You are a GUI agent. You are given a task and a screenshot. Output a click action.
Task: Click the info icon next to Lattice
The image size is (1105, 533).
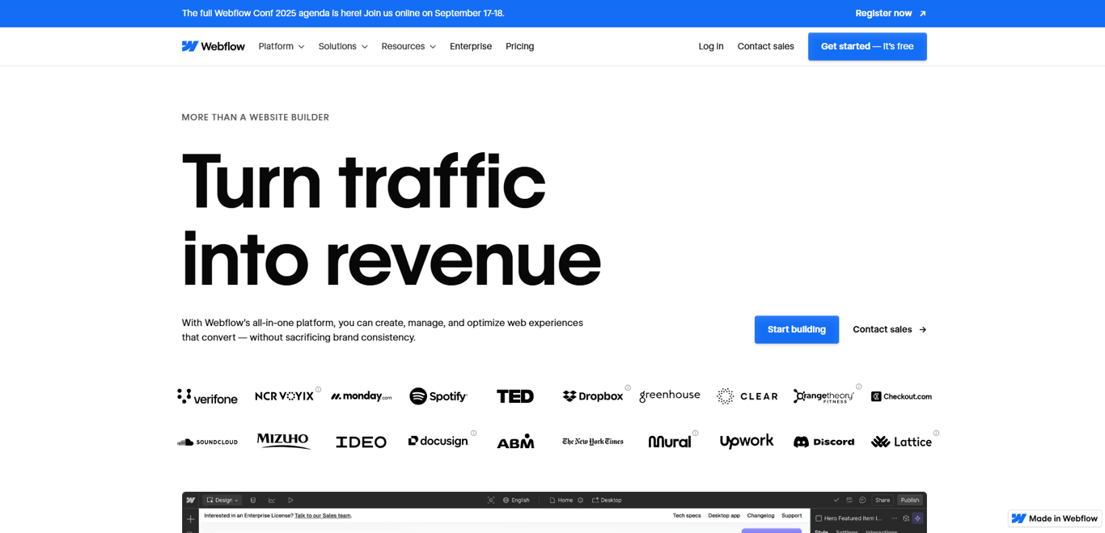pos(937,434)
